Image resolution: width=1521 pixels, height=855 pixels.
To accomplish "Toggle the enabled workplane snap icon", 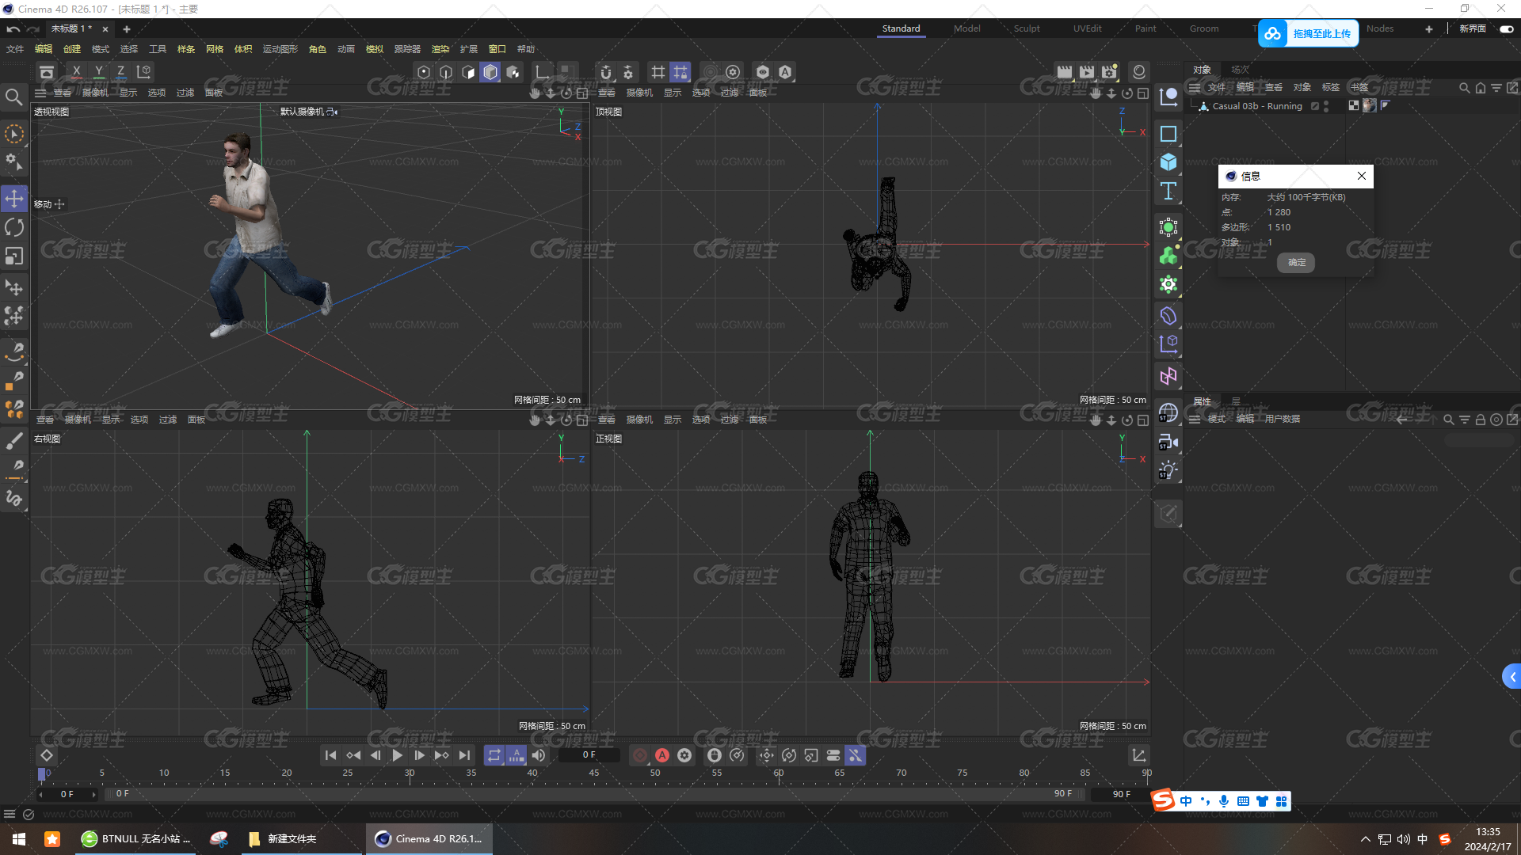I will (x=680, y=72).
